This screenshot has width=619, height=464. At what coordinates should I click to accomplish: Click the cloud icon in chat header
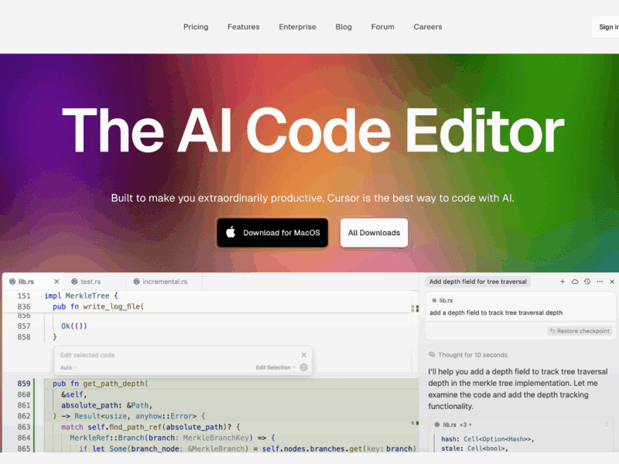[x=575, y=281]
